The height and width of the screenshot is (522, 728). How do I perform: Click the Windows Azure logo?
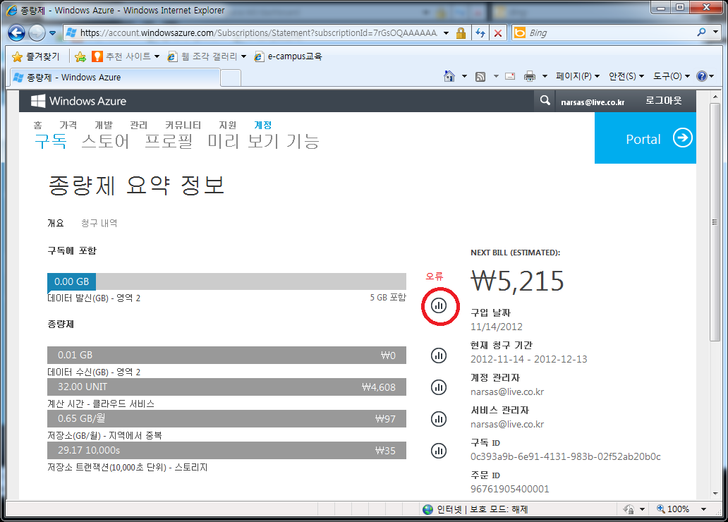78,101
